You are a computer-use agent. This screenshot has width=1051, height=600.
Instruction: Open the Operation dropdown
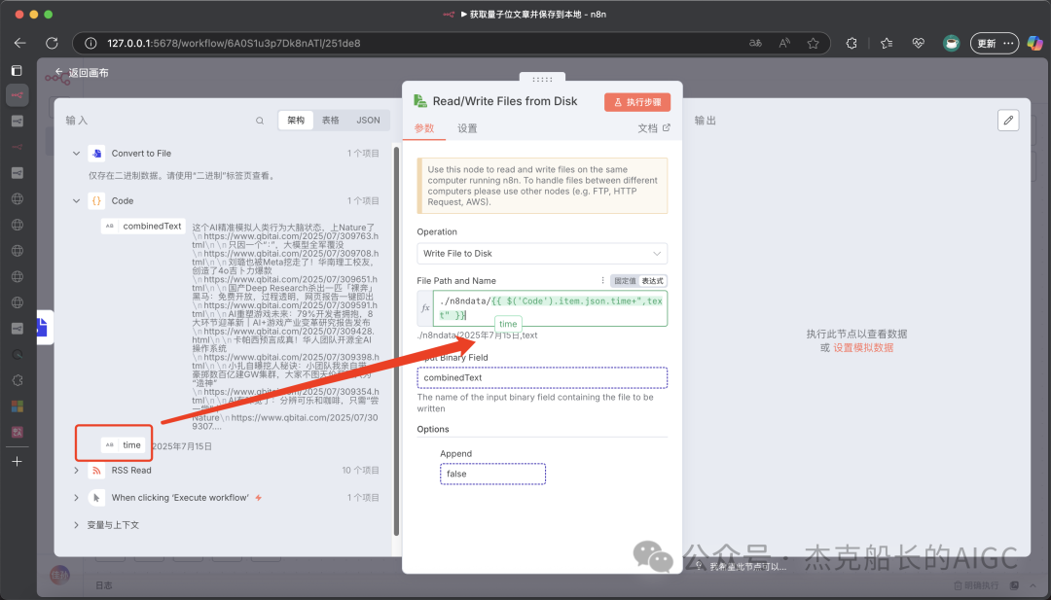(542, 253)
